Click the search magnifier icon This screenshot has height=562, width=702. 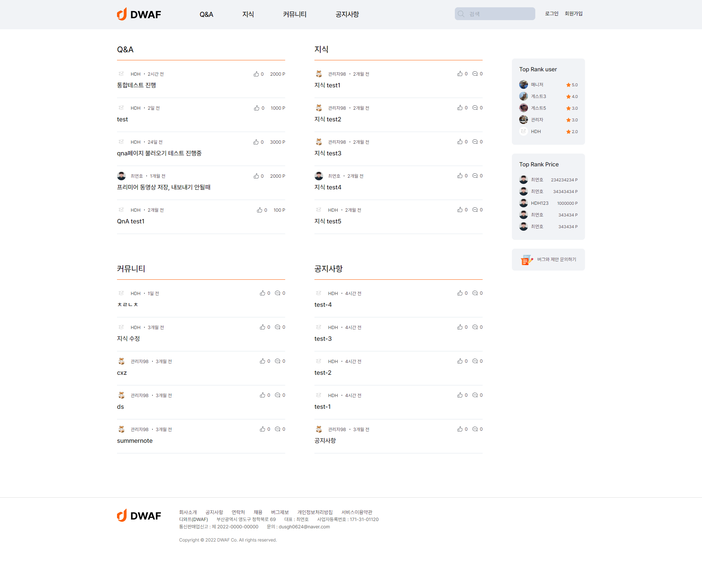(x=461, y=14)
